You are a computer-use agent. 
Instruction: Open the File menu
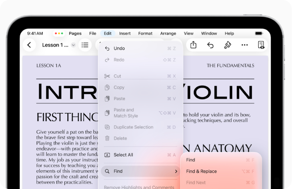pos(92,33)
